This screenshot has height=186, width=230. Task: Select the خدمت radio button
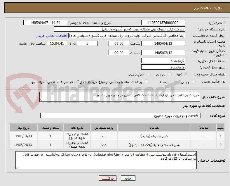click(170, 74)
